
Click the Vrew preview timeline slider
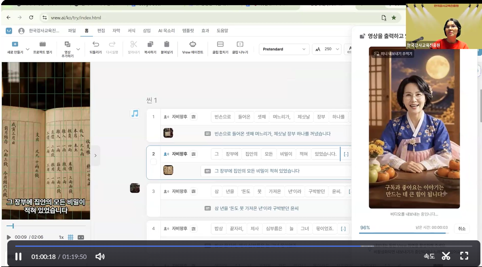tap(46, 226)
